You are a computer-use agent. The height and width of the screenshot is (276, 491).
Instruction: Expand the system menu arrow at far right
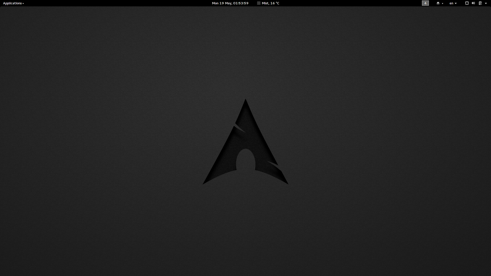[x=486, y=3]
